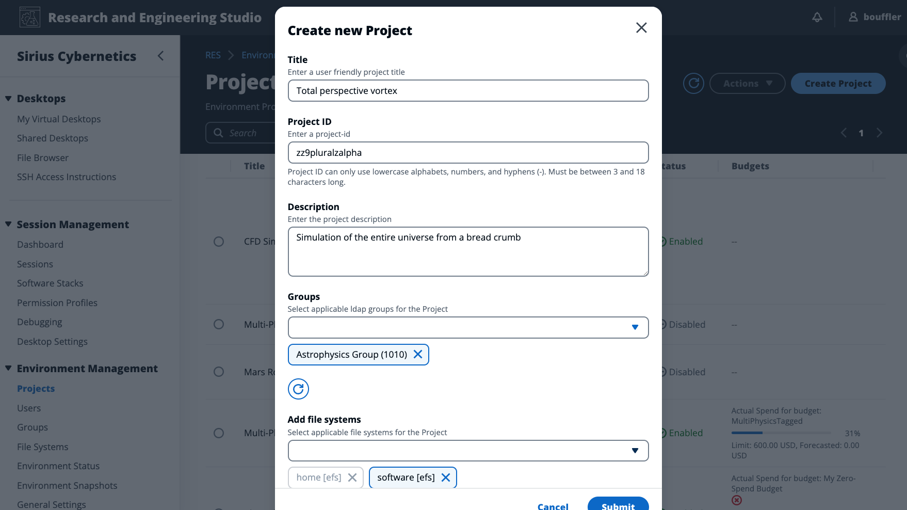The width and height of the screenshot is (907, 510).
Task: Submit the new project form
Action: pyautogui.click(x=618, y=505)
